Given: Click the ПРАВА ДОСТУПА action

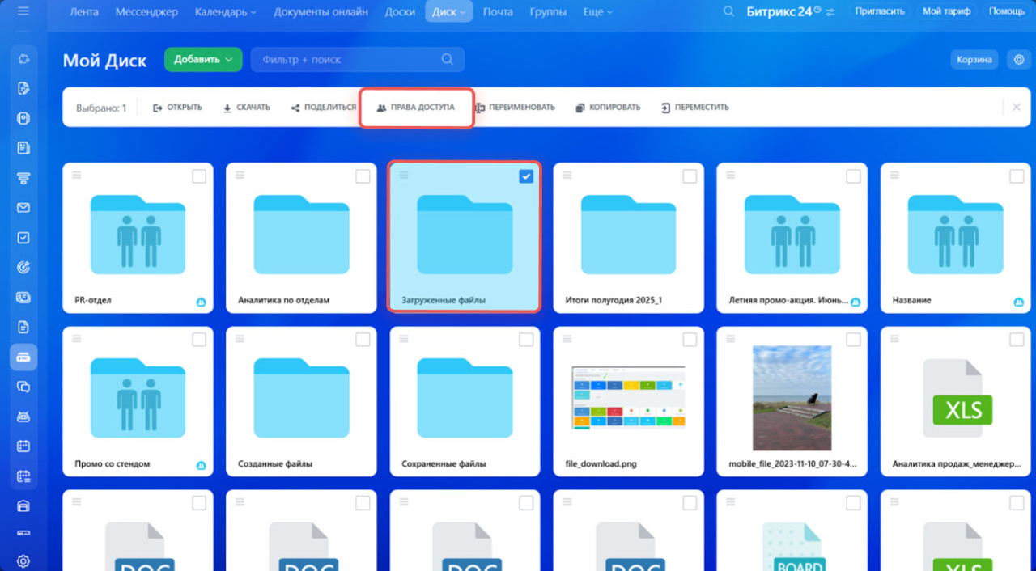Looking at the screenshot, I should (416, 107).
